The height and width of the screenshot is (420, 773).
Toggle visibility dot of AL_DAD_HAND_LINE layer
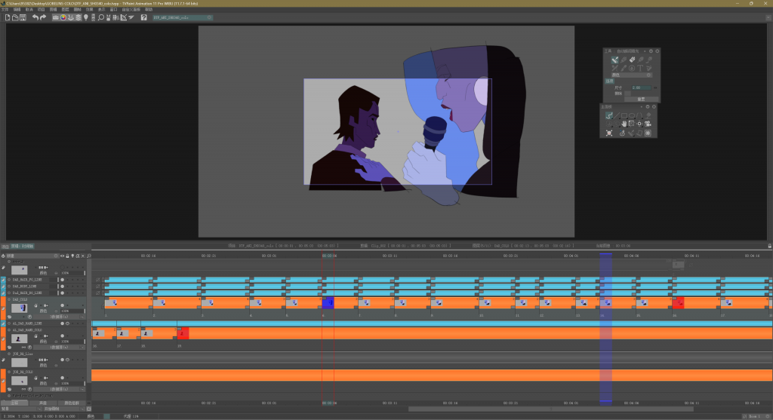click(x=62, y=323)
